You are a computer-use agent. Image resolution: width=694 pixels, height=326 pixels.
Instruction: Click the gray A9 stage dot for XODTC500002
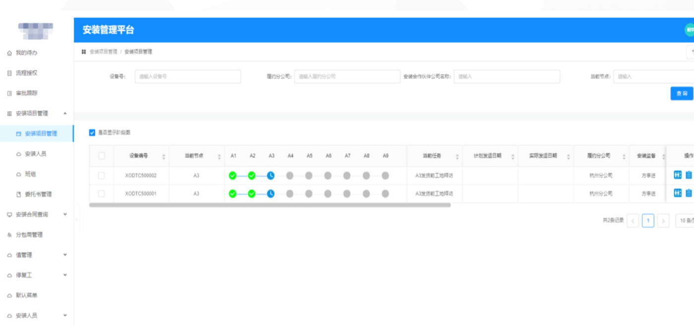pos(385,176)
